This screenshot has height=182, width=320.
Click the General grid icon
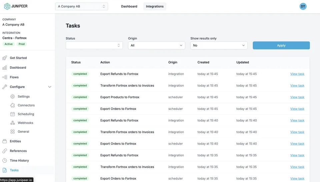tap(12, 132)
